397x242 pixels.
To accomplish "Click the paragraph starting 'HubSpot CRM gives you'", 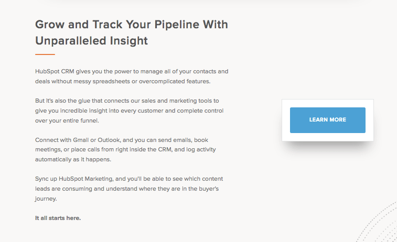I will click(x=132, y=76).
